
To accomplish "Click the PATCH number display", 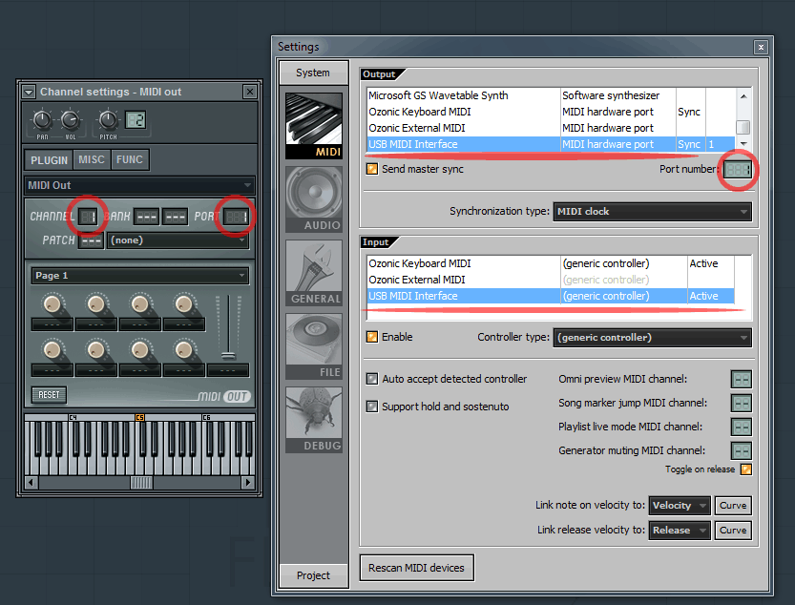I will 92,240.
